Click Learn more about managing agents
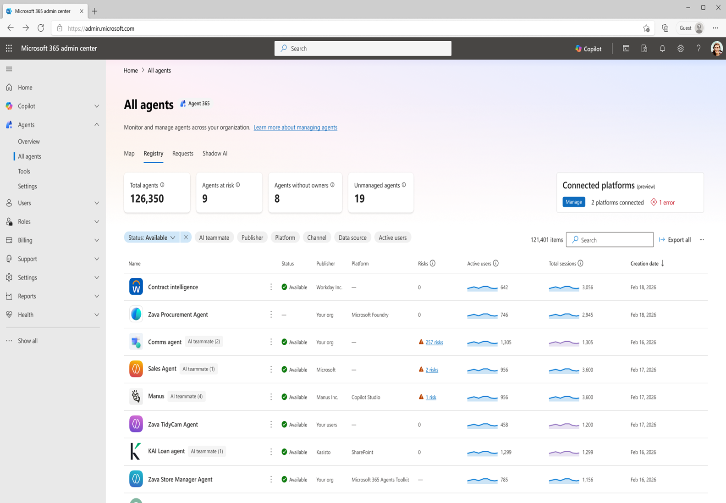 pyautogui.click(x=295, y=127)
